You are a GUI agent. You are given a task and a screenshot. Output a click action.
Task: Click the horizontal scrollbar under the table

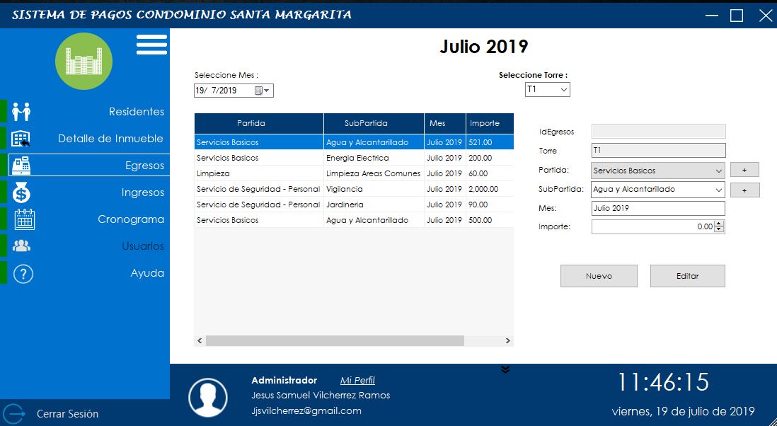(335, 340)
